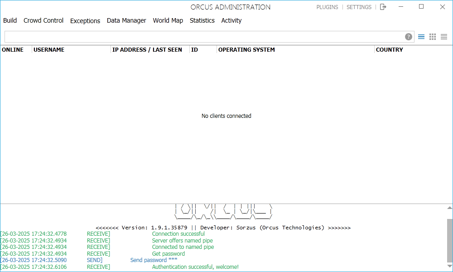Open the Crowd Control menu
This screenshot has width=453, height=272.
click(x=43, y=20)
